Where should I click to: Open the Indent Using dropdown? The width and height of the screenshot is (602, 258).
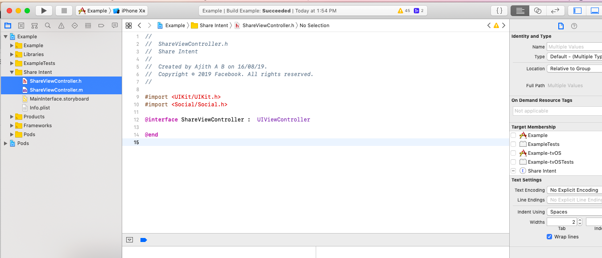pos(574,212)
